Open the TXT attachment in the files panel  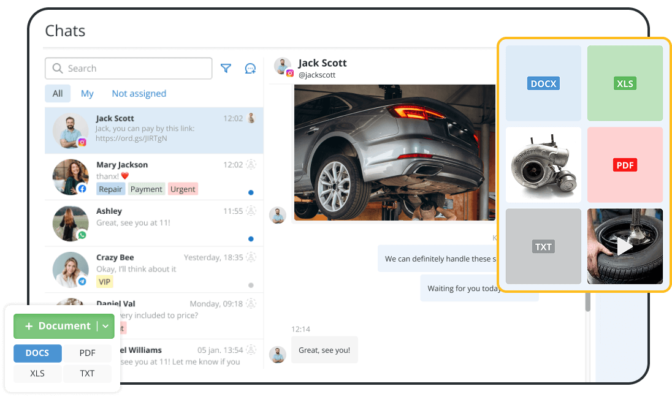pyautogui.click(x=543, y=246)
